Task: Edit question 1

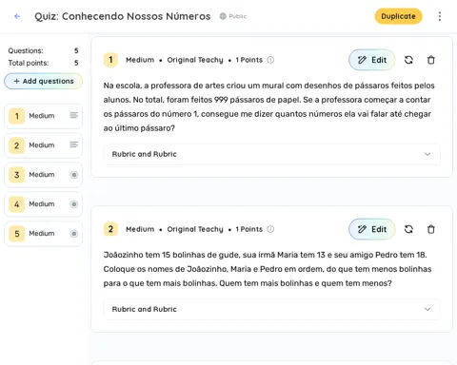Action: pos(372,60)
